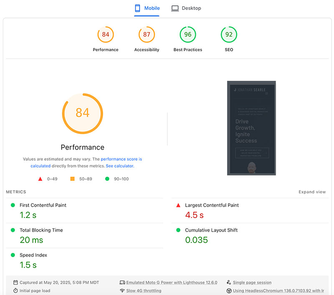The width and height of the screenshot is (334, 295).
Task: Open 'Using HeadlessChromium 136.0.7103.92' link
Action: click(278, 290)
